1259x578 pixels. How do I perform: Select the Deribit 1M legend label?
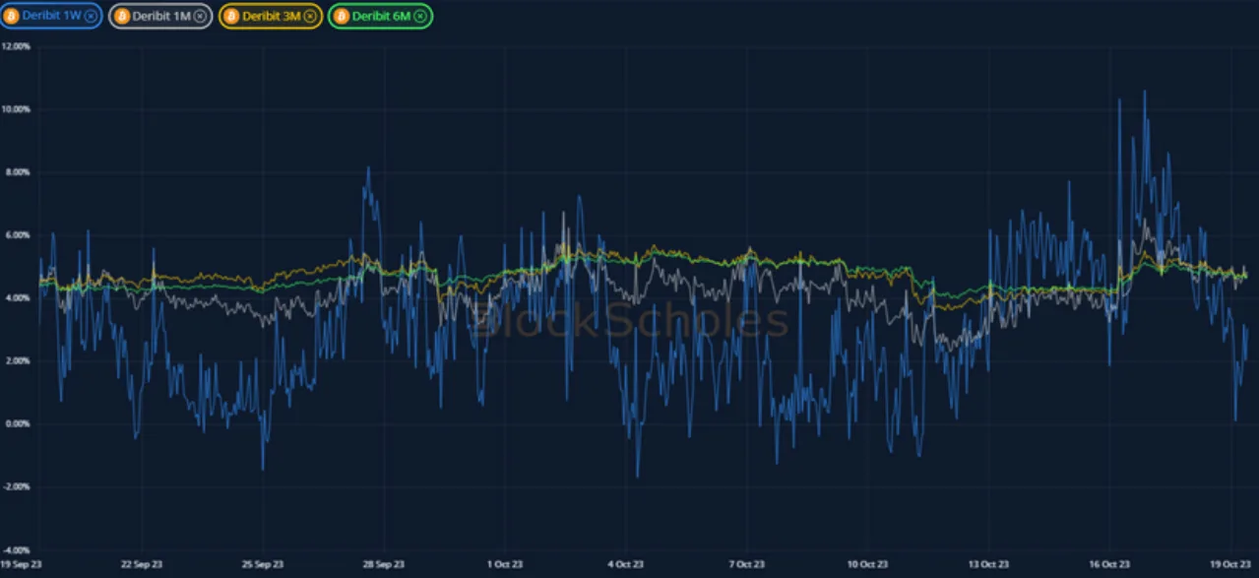(161, 16)
